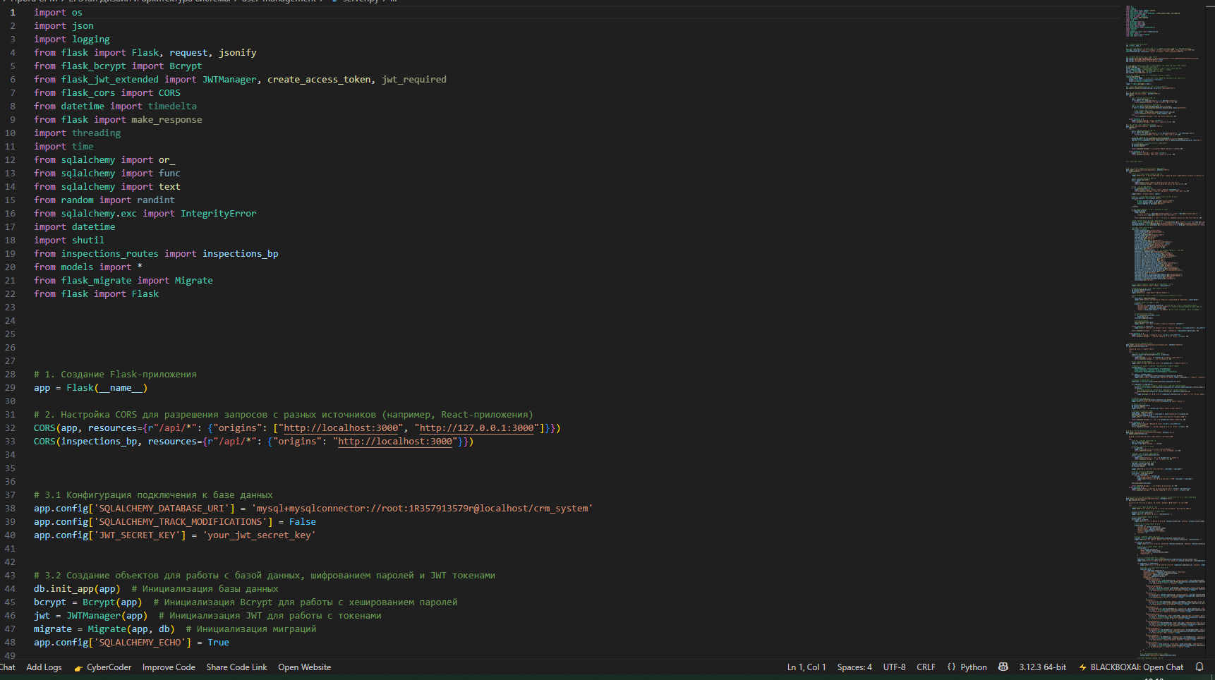1215x680 pixels.
Task: Click the 'False' value on line 39
Action: [x=303, y=522]
